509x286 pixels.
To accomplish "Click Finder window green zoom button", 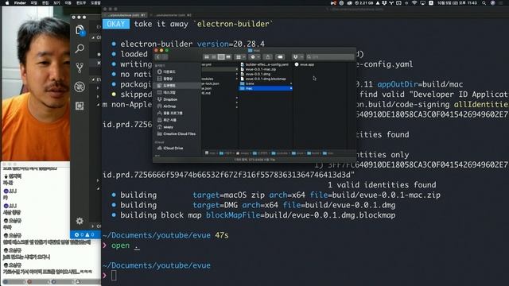I will (x=167, y=50).
